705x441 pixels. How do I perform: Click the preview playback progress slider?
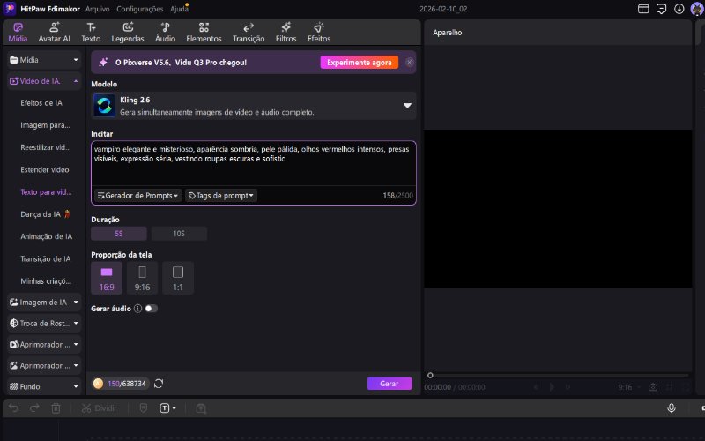(x=559, y=376)
